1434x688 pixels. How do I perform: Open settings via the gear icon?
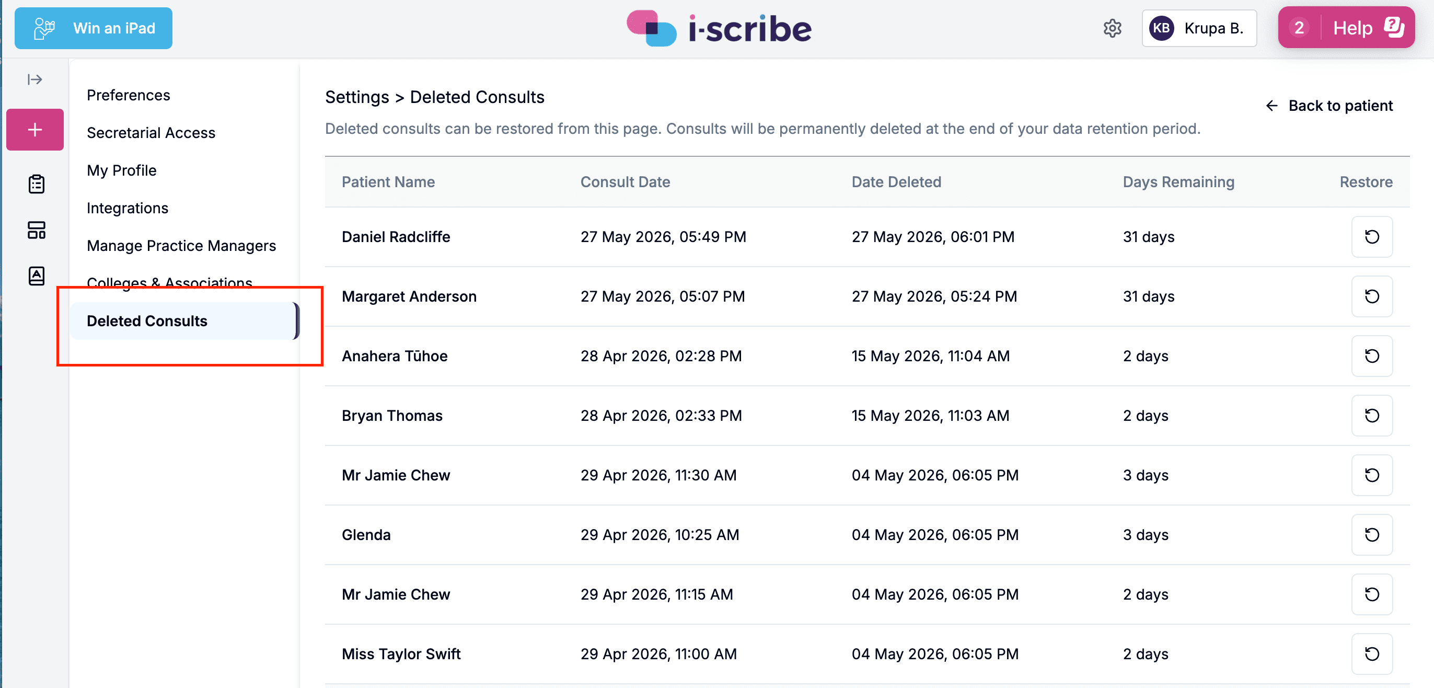click(x=1112, y=28)
